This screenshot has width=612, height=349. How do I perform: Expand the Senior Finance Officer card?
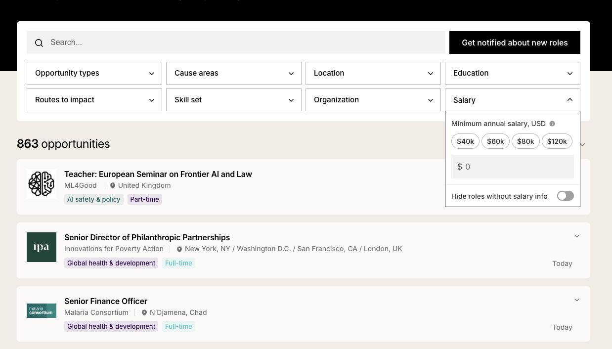tap(577, 300)
